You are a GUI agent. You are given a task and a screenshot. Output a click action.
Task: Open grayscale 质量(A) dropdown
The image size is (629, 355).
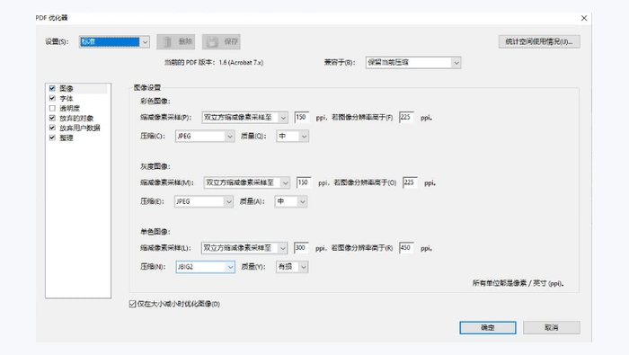[291, 201]
